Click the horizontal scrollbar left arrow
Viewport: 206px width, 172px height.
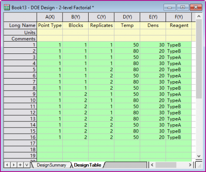pyautogui.click(x=152, y=165)
